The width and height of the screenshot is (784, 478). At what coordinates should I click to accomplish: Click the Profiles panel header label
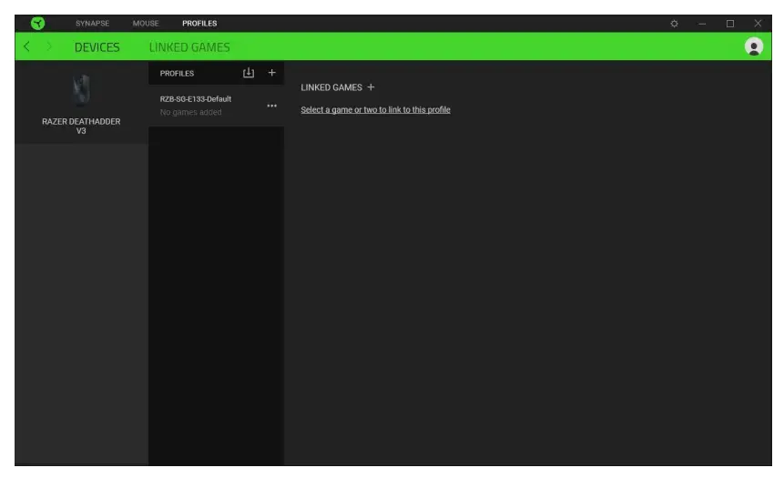(177, 73)
